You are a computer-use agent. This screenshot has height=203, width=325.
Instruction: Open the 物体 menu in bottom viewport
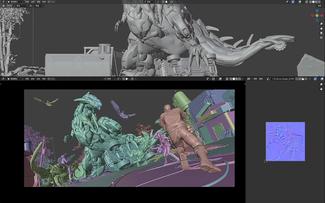44,79
